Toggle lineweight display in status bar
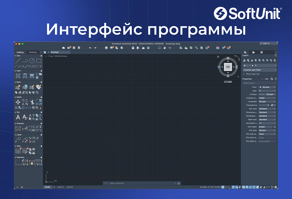 (x=240, y=187)
